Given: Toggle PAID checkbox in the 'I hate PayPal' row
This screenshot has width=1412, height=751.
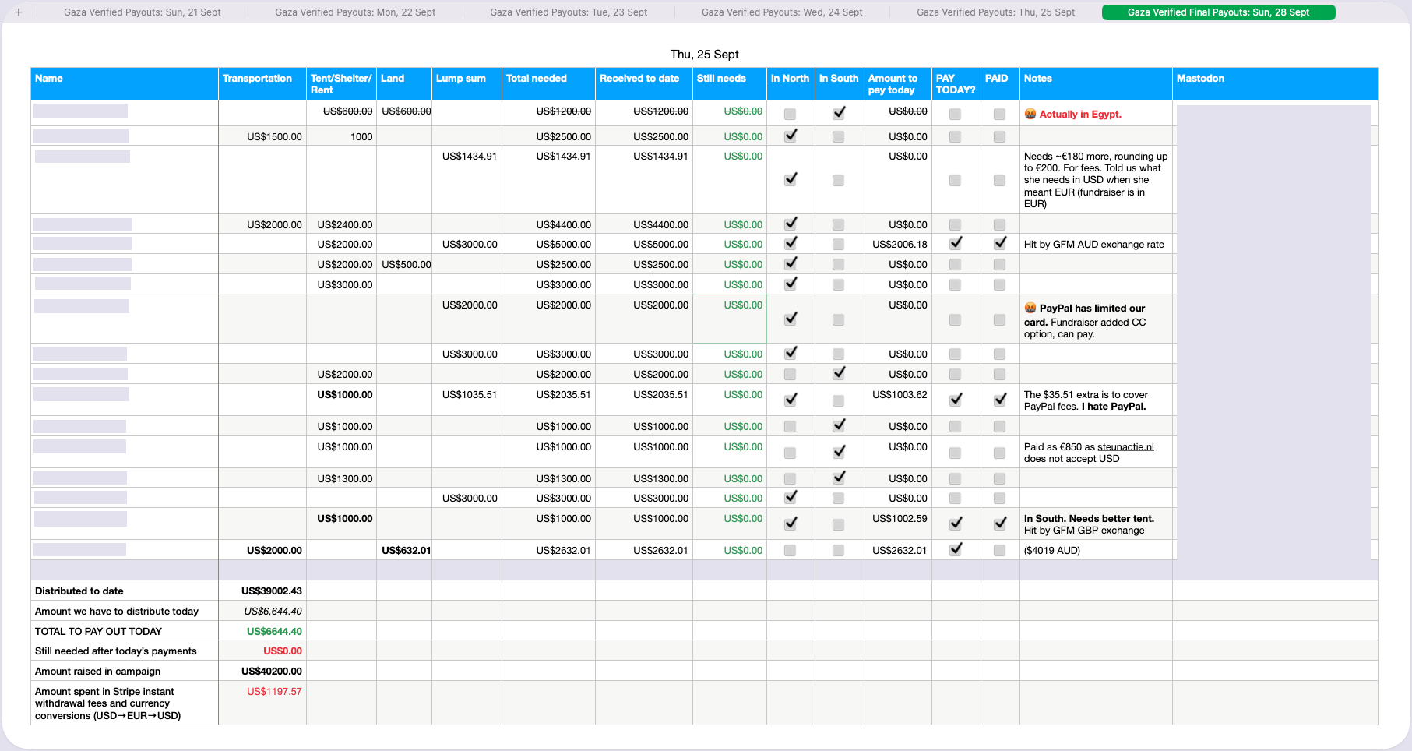Looking at the screenshot, I should tap(1000, 400).
